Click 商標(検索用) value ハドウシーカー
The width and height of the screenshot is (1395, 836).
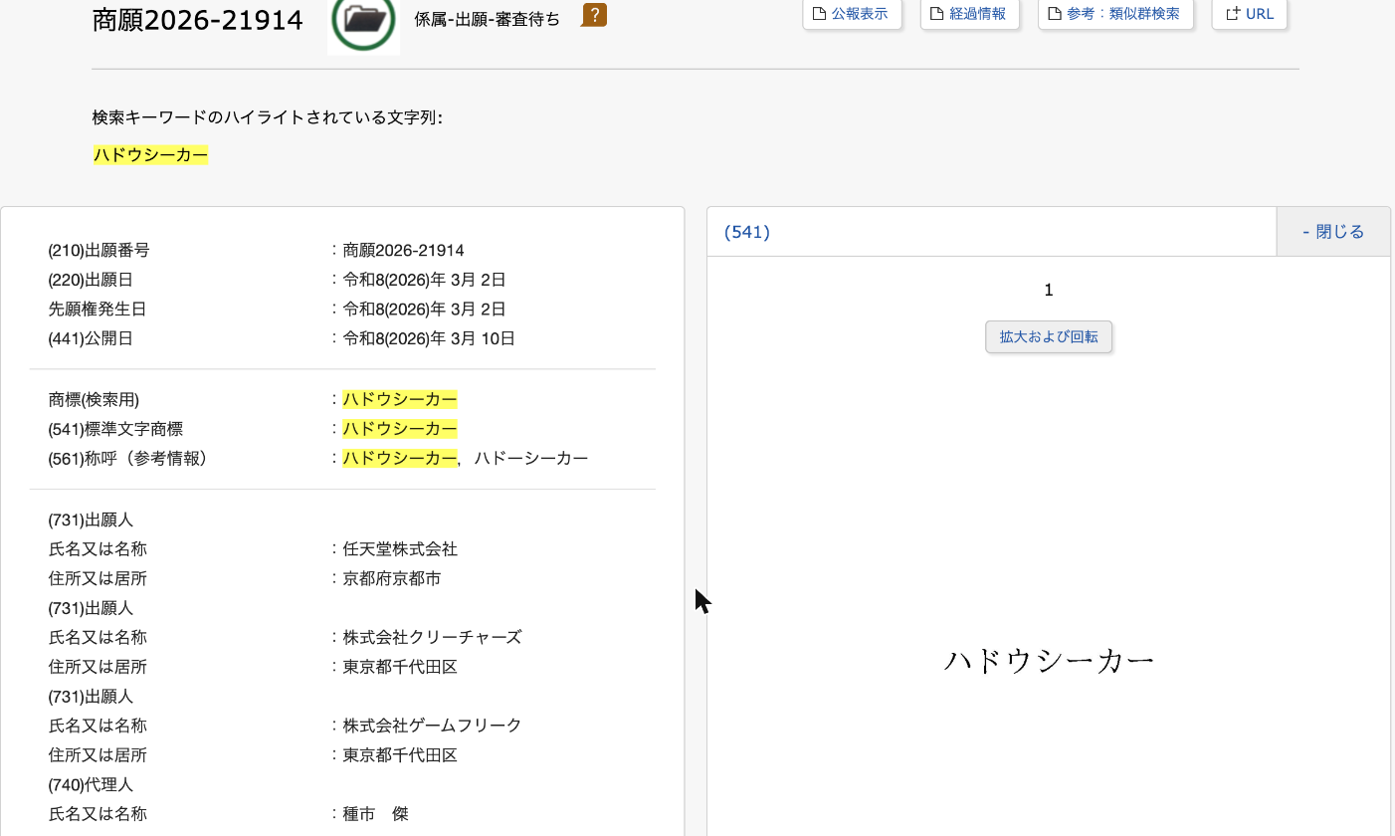[x=400, y=400]
